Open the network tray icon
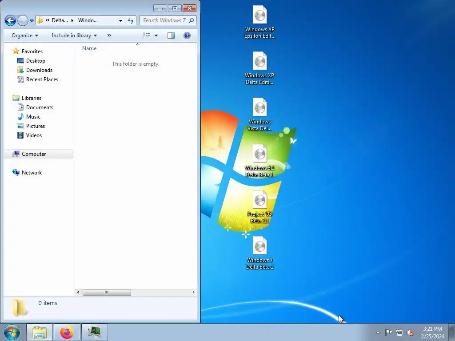This screenshot has width=455, height=341. 399,333
